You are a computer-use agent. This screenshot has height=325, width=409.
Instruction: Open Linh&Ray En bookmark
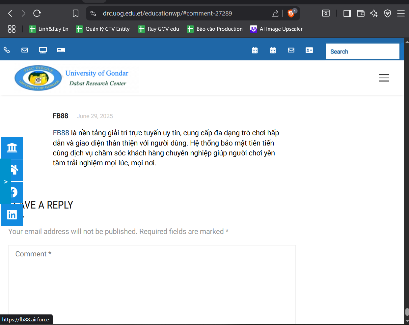(49, 29)
